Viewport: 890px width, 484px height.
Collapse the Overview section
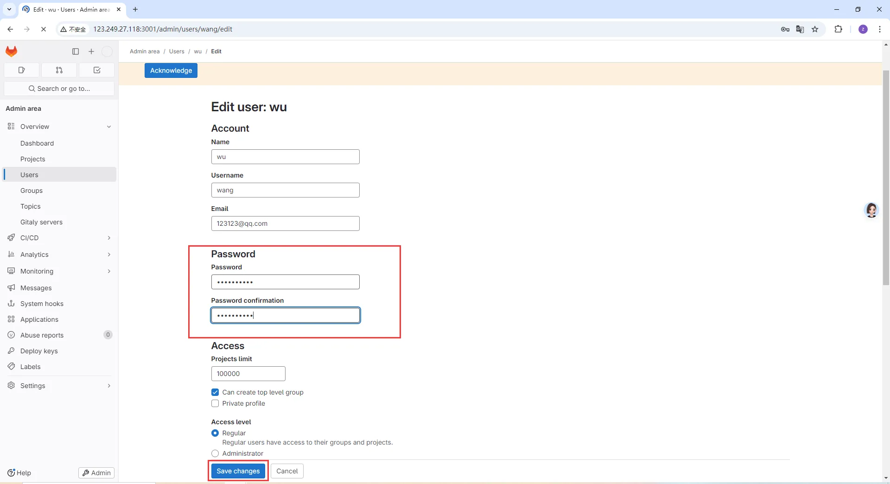click(59, 127)
